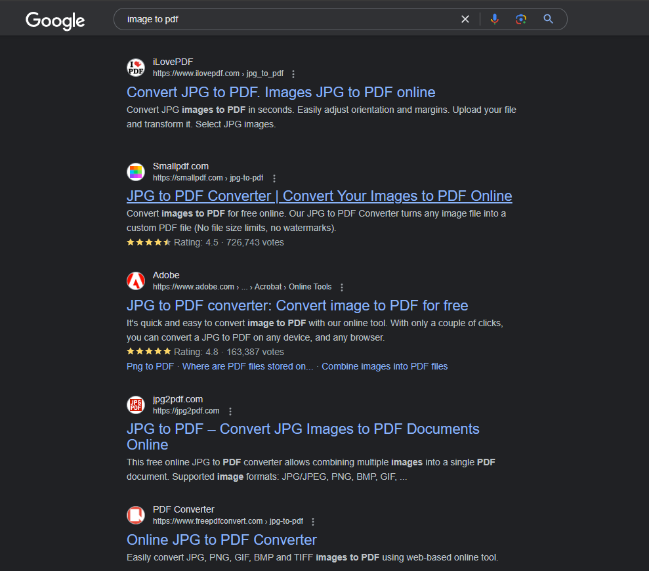Open more options for the jpg2pdf.com result

(x=230, y=412)
